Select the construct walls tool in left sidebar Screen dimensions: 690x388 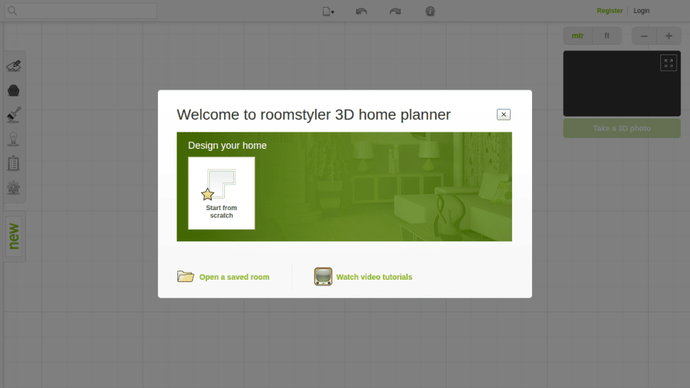click(14, 66)
